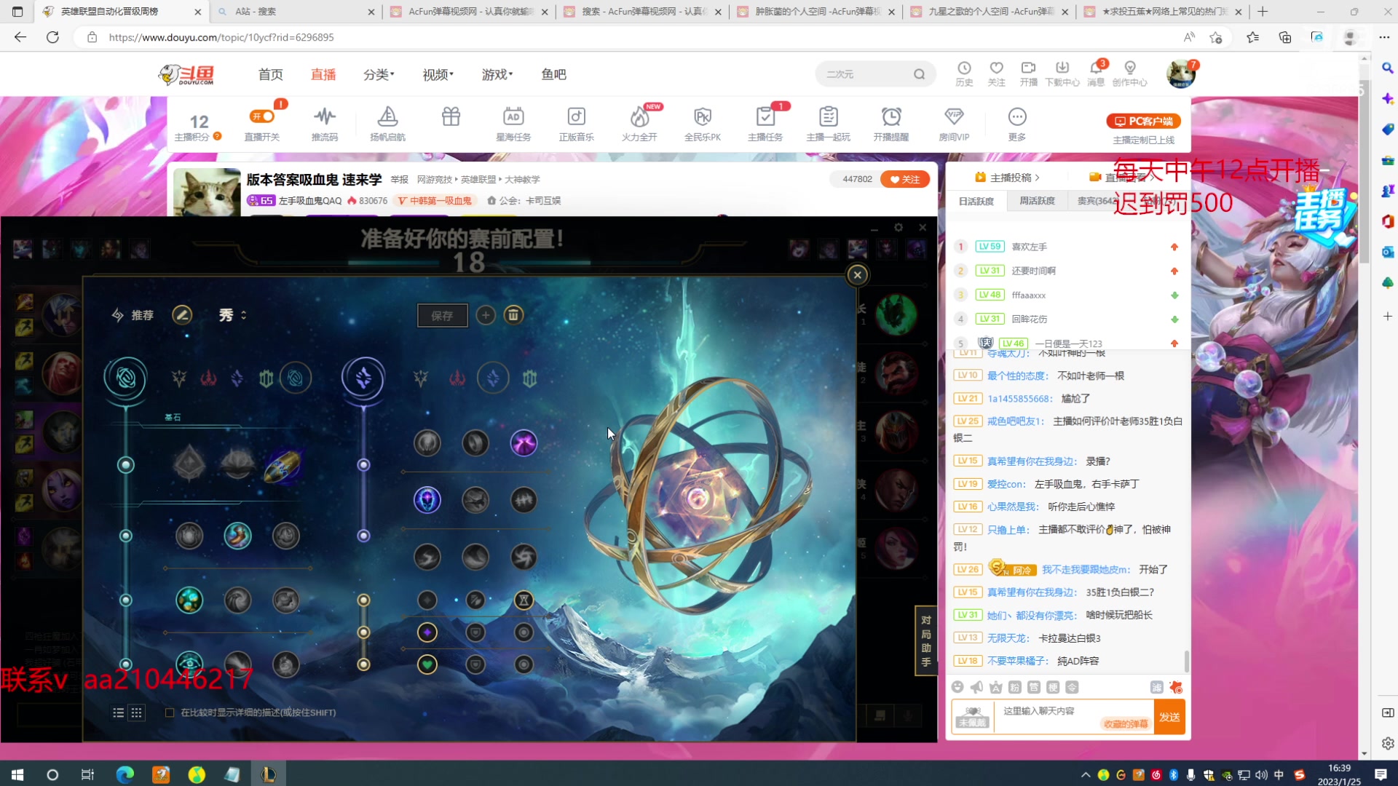Open 对局助手 side tab
1398x786 pixels.
point(925,641)
